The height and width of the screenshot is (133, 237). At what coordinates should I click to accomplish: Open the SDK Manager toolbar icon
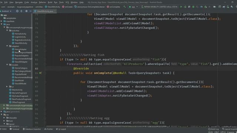click(x=232, y=7)
